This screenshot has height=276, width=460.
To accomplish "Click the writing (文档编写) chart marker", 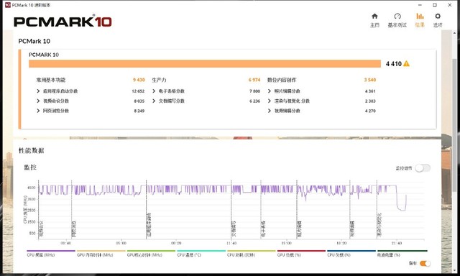I will coord(234,229).
